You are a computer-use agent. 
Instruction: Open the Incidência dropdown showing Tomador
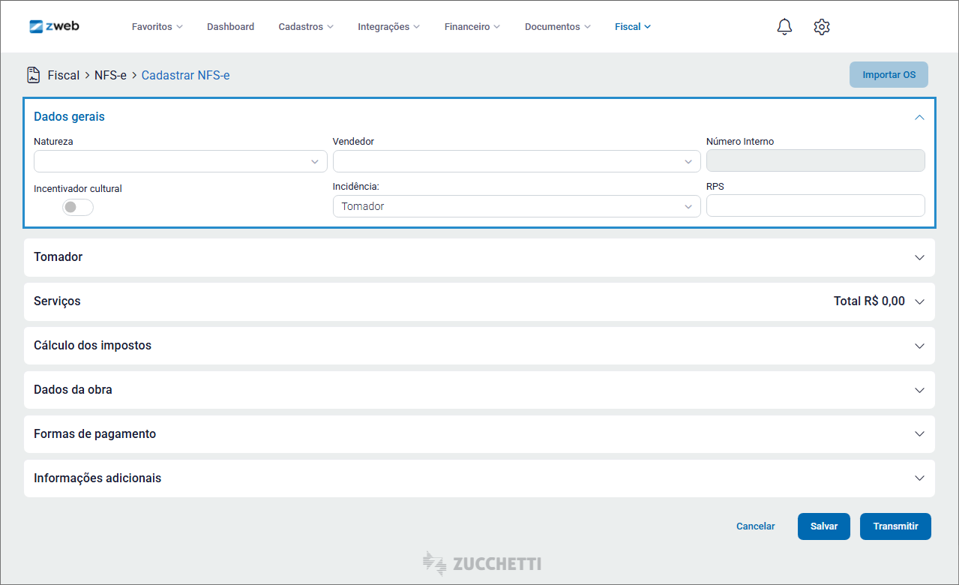pos(516,206)
